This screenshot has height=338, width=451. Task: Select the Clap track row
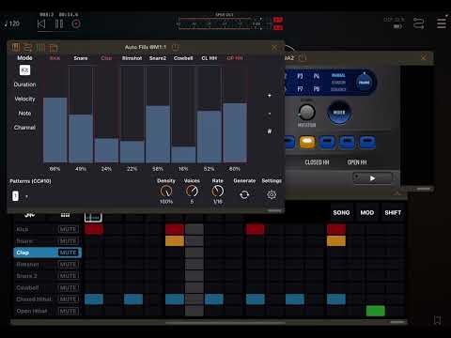[48, 253]
